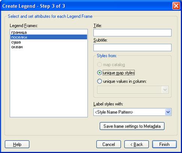182x153 pixels.
Task: Open the Label styles with dropdown arrow
Action: click(168, 112)
